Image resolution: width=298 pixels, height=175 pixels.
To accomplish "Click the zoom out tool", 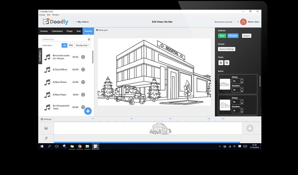I will (227, 63).
